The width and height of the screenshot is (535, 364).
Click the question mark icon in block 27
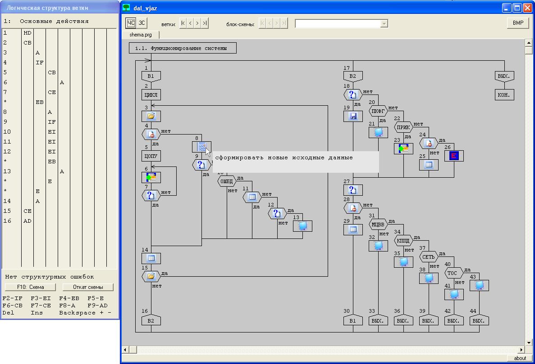353,190
